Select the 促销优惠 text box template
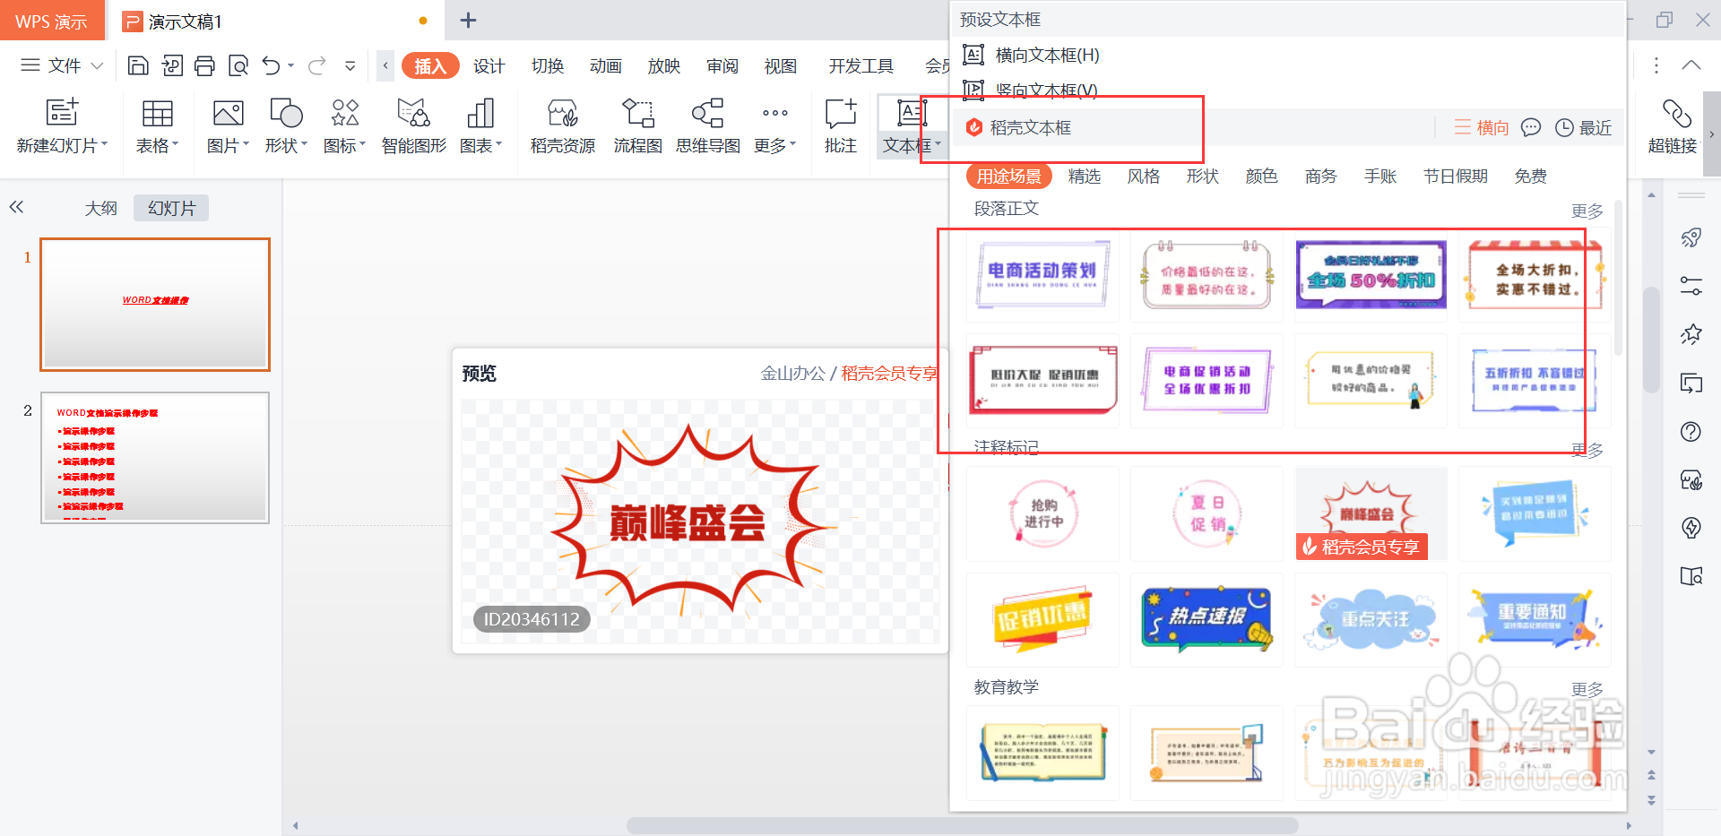The height and width of the screenshot is (836, 1721). tap(1042, 619)
